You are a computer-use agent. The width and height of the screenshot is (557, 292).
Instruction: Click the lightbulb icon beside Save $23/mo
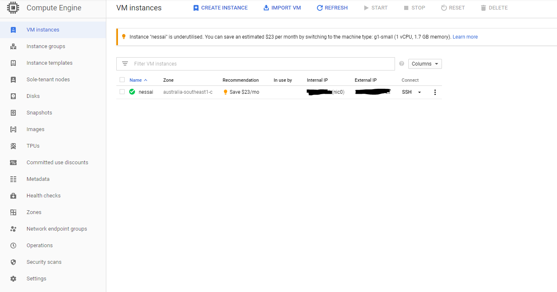pos(226,92)
